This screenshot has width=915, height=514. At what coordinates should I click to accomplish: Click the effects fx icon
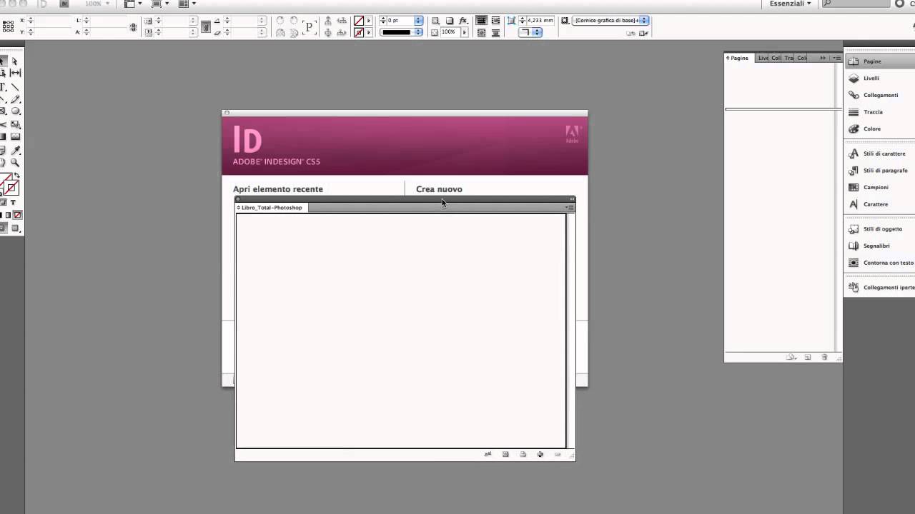tap(463, 21)
